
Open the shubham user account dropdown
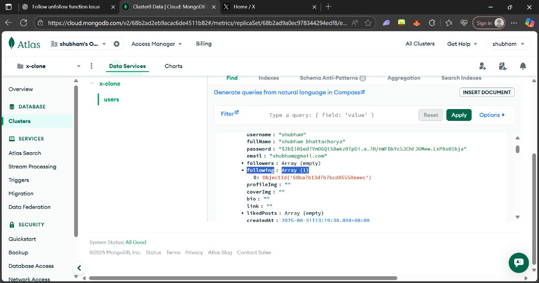click(x=508, y=44)
